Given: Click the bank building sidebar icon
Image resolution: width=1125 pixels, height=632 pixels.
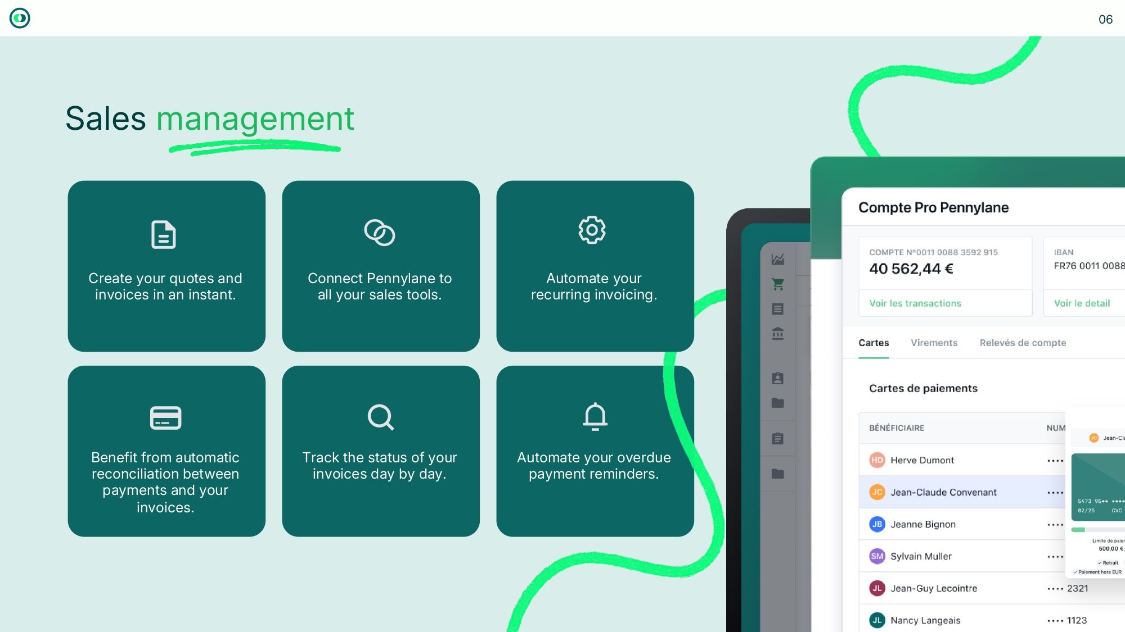Looking at the screenshot, I should pyautogui.click(x=778, y=334).
